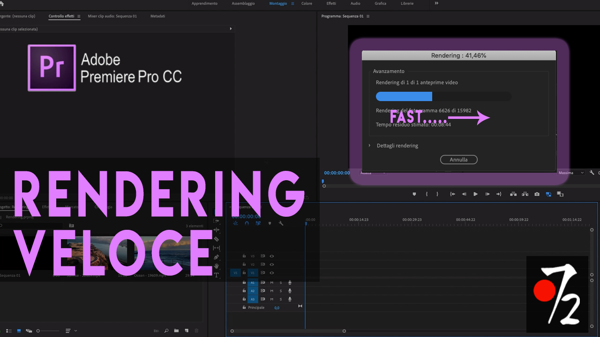Click the New Bin folder icon
This screenshot has width=600, height=337.
176,331
